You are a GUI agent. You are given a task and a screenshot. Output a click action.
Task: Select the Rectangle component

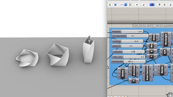[x=166, y=39]
